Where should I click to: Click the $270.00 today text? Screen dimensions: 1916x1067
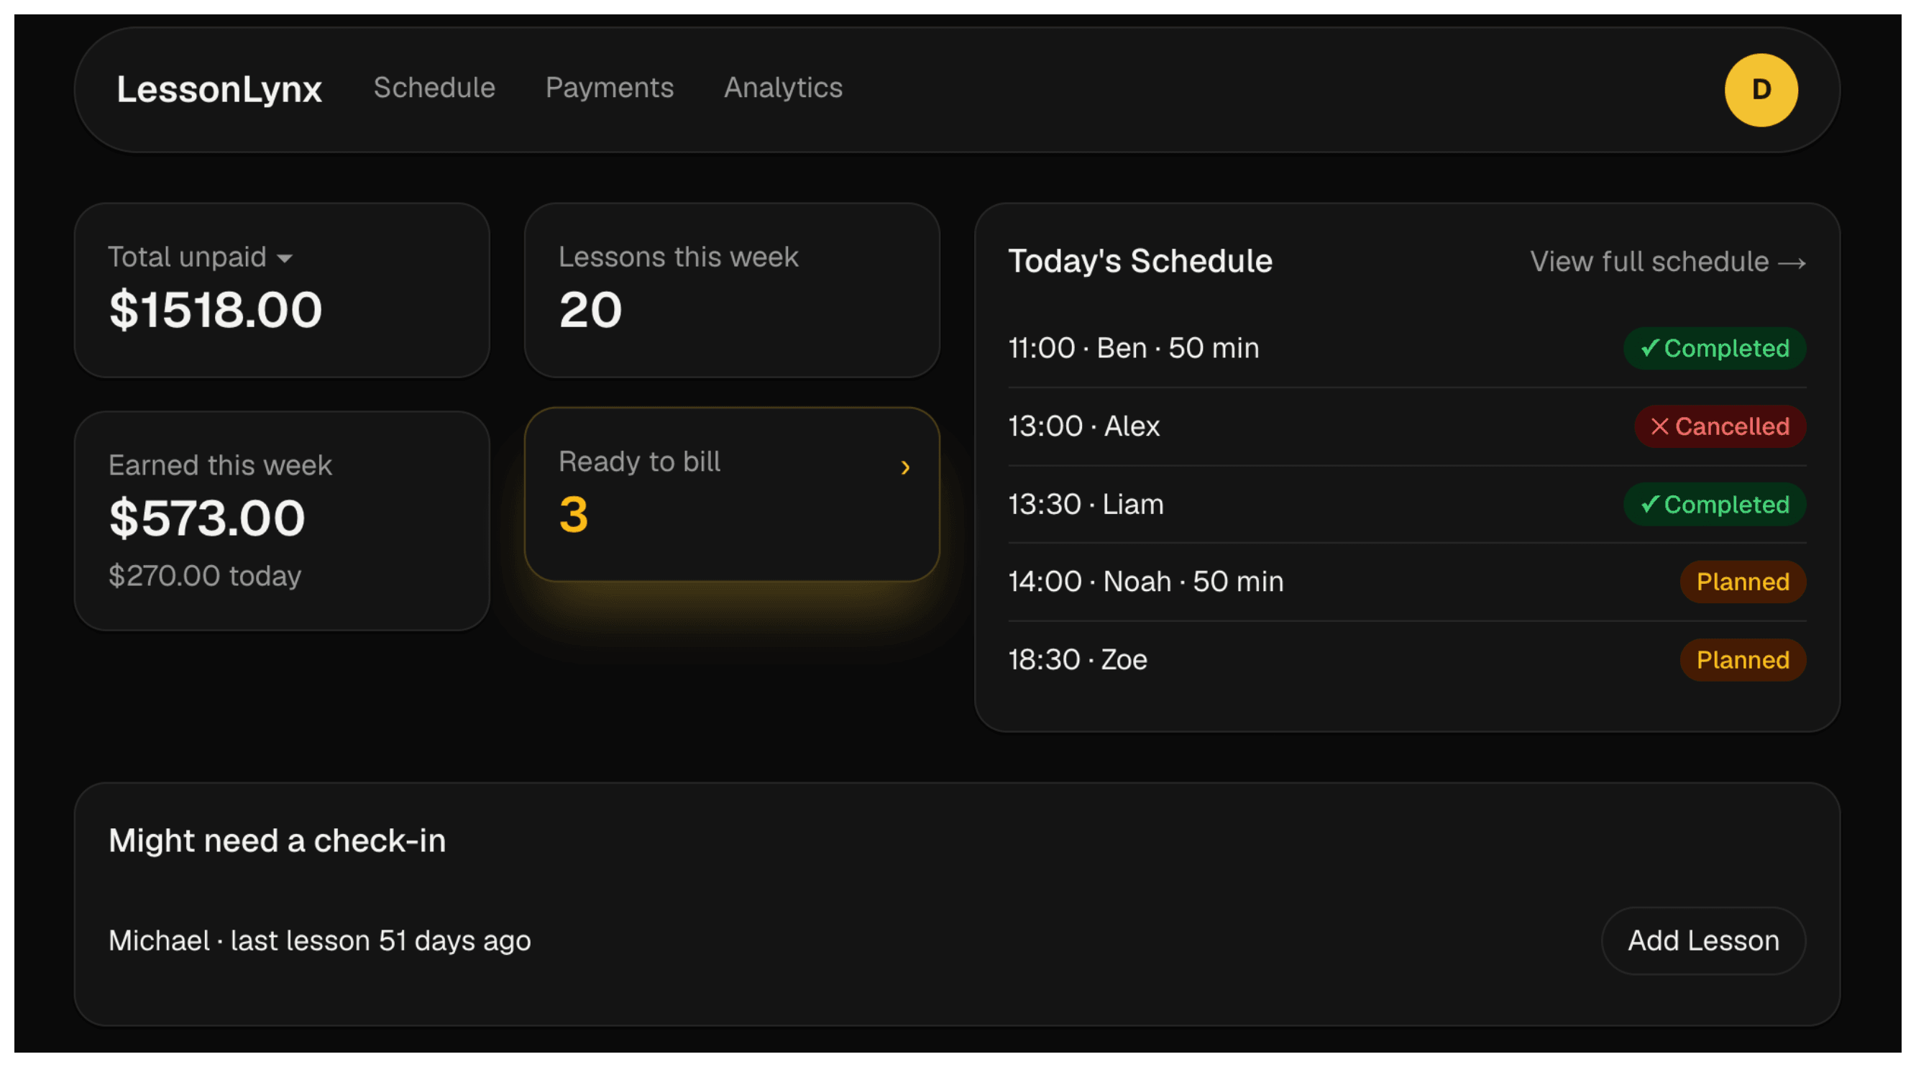pyautogui.click(x=205, y=576)
